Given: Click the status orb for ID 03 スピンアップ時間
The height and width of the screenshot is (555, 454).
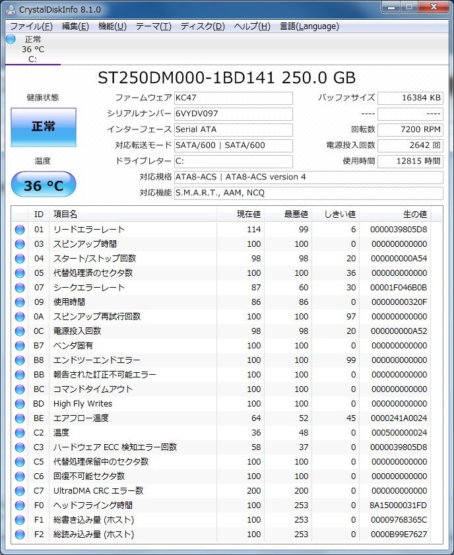Looking at the screenshot, I should 20,244.
